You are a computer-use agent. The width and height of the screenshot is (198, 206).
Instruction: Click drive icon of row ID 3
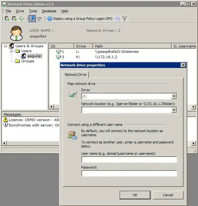click(58, 57)
